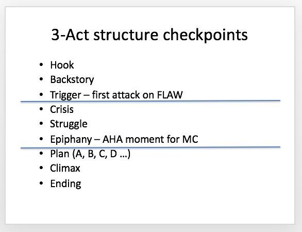Click the word 'checkpoints' in the title
This screenshot has height=232, width=302.
pos(205,35)
